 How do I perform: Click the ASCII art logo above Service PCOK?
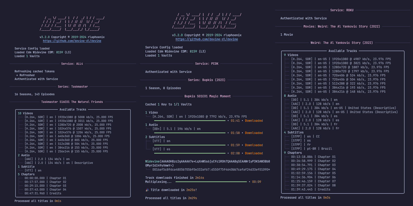click(207, 21)
